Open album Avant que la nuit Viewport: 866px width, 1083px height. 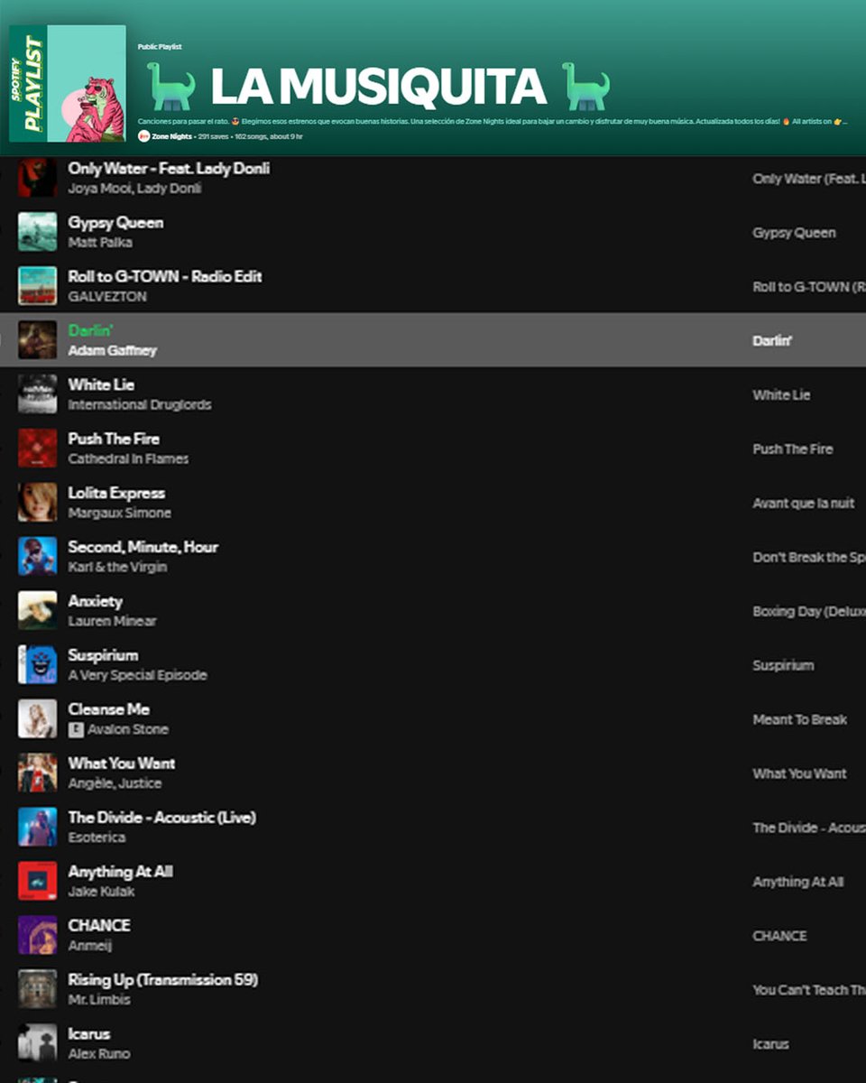tap(804, 504)
